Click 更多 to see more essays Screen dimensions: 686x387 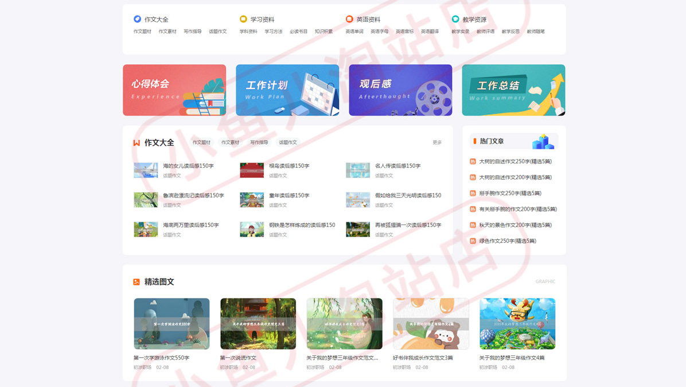(437, 142)
